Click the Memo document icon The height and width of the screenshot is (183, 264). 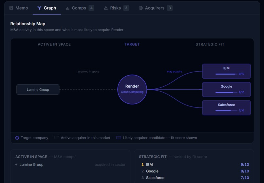click(11, 8)
